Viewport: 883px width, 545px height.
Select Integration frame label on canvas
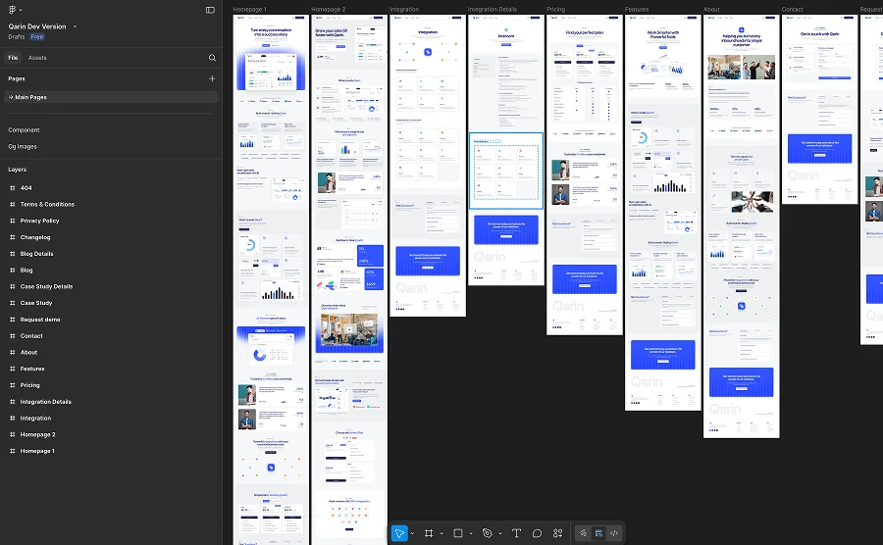(404, 10)
